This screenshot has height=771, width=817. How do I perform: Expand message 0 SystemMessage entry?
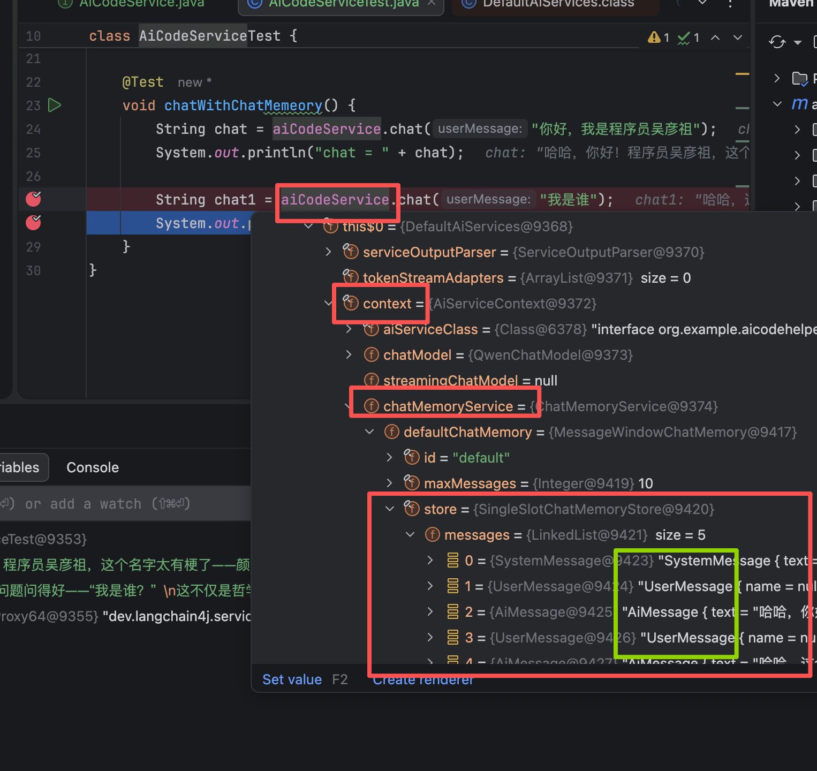[430, 560]
